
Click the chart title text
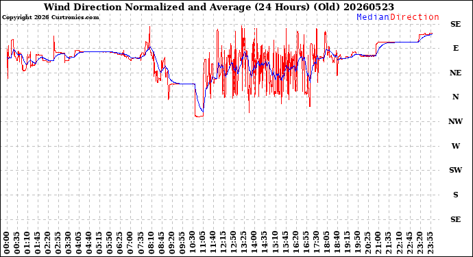[x=219, y=7]
